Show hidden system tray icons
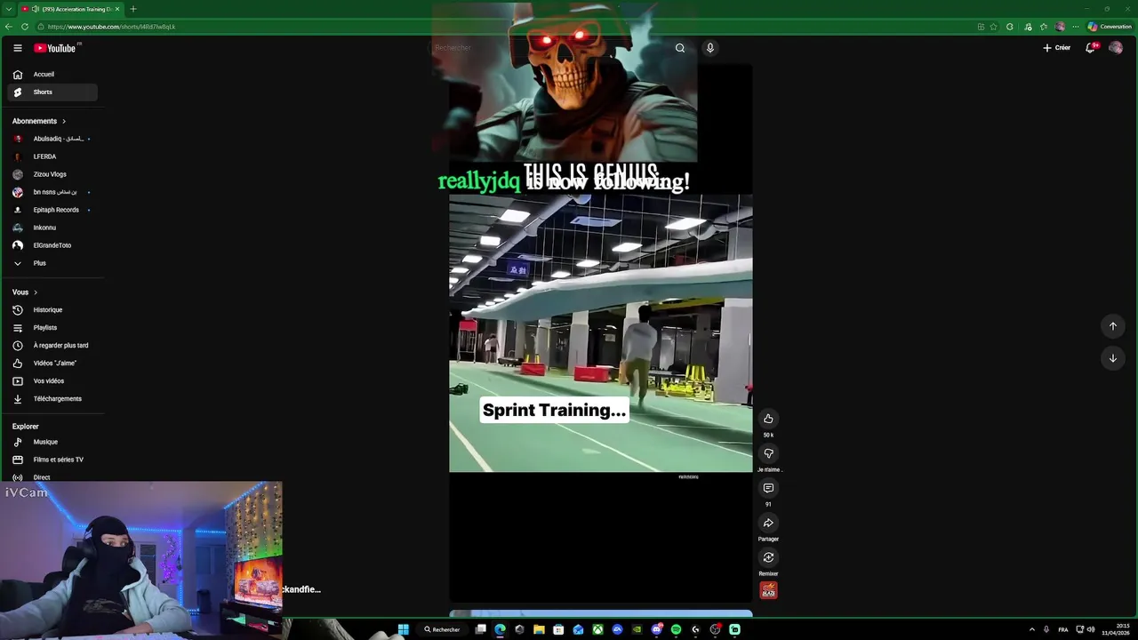Viewport: 1138px width, 640px height. (1031, 629)
